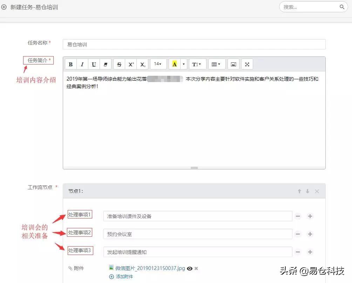
Task: Apply strikethrough to selected text
Action: click(119, 64)
